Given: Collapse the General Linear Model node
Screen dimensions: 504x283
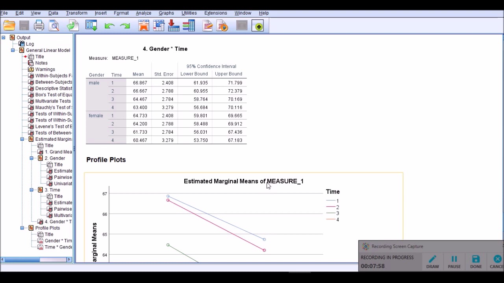Looking at the screenshot, I should [x=13, y=50].
